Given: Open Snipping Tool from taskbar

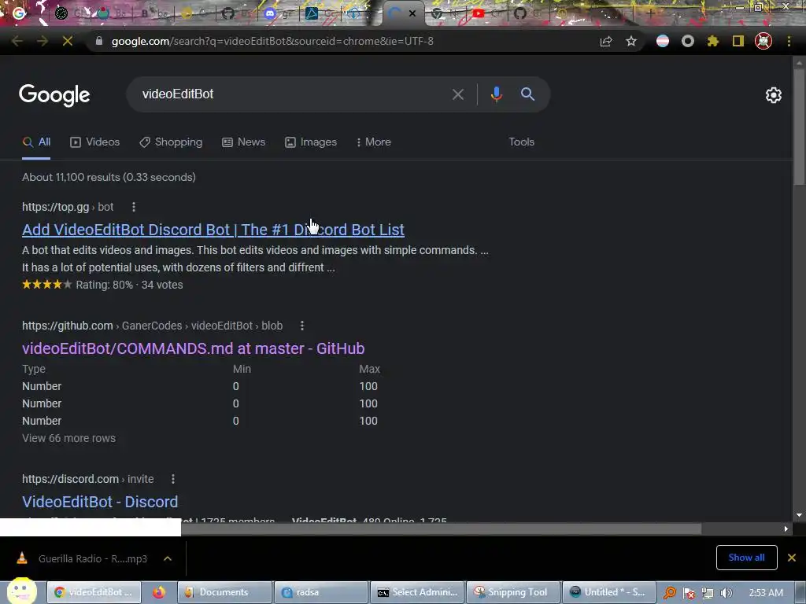Looking at the screenshot, I should [513, 592].
